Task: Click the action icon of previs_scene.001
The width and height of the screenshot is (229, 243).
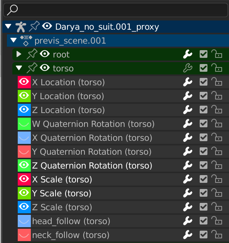Action: (x=26, y=40)
